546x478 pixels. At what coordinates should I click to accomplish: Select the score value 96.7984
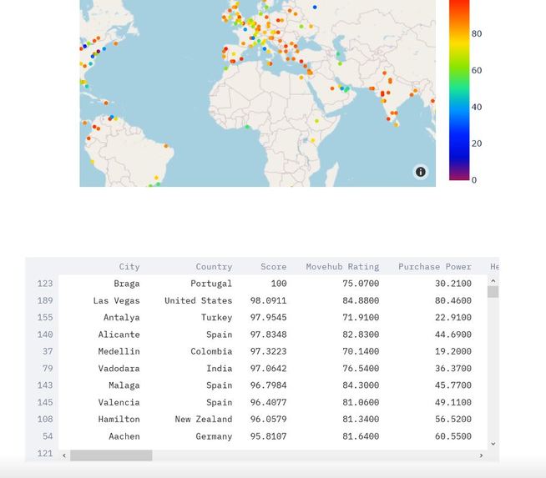[268, 385]
